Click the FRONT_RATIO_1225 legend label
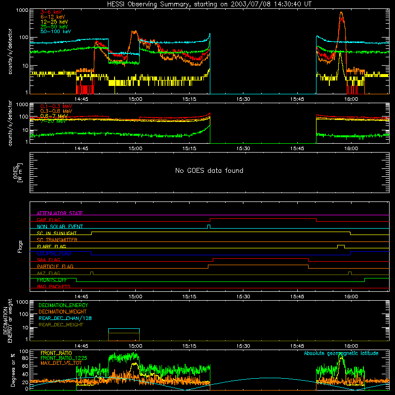This screenshot has width=395, height=395. click(64, 358)
